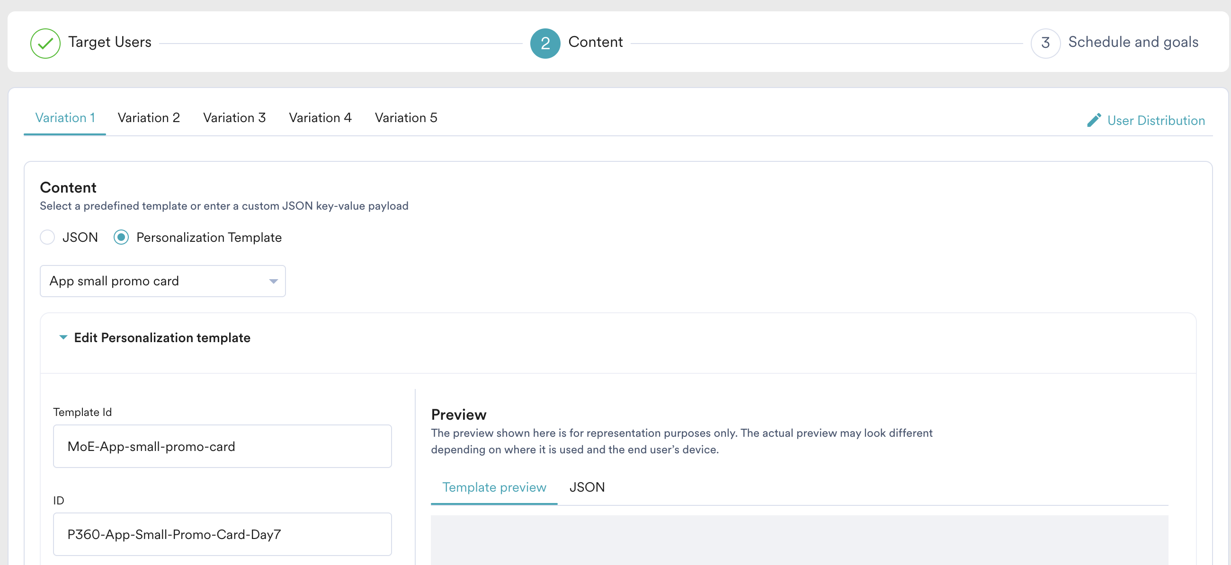Open the User Distribution link
1231x565 pixels.
[1156, 120]
